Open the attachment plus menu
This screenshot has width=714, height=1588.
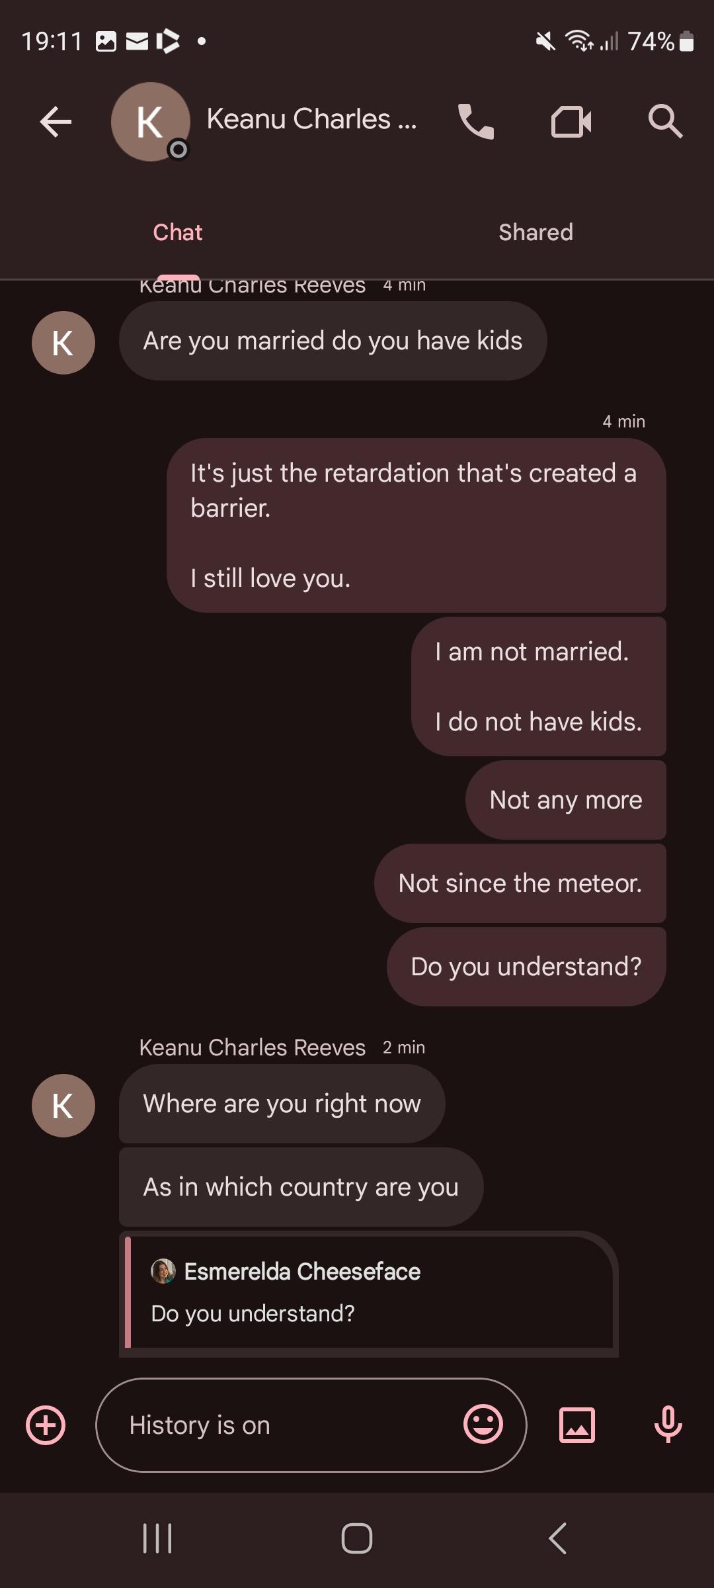[x=44, y=1426]
